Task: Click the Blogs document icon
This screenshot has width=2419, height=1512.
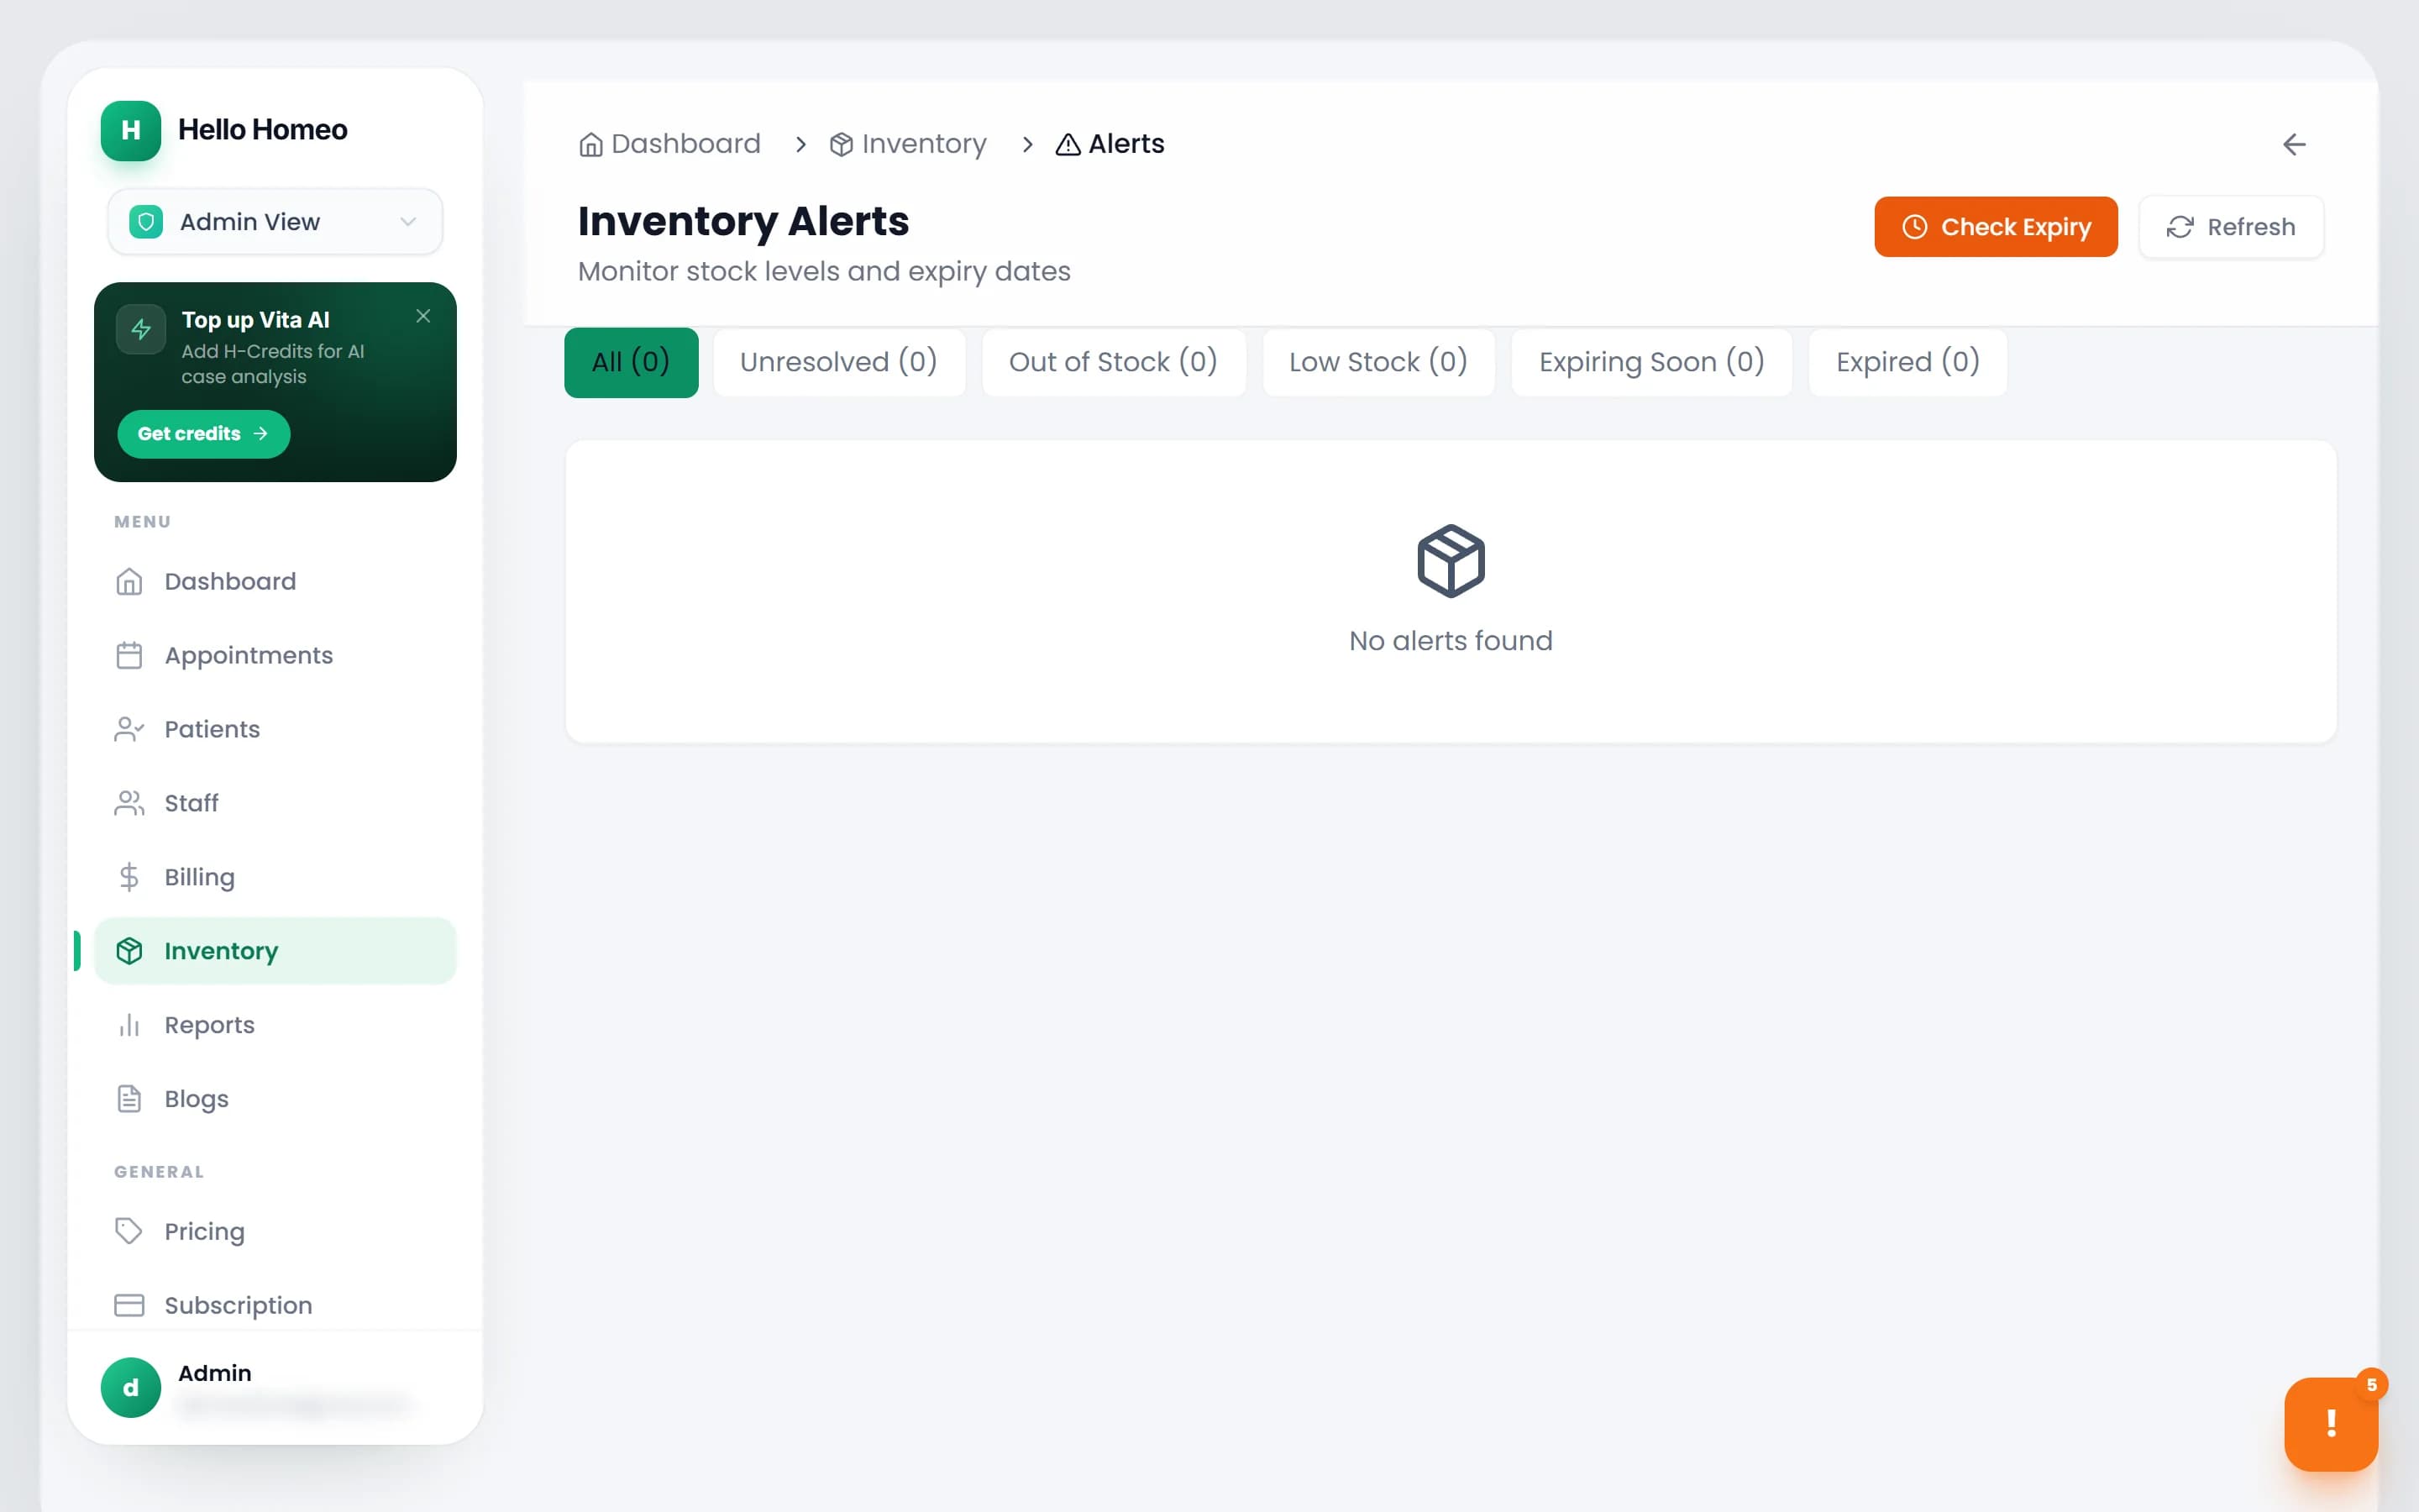Action: [129, 1099]
